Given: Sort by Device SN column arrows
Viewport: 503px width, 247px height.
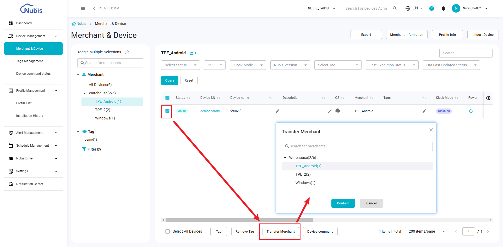Looking at the screenshot, I should click(x=218, y=98).
